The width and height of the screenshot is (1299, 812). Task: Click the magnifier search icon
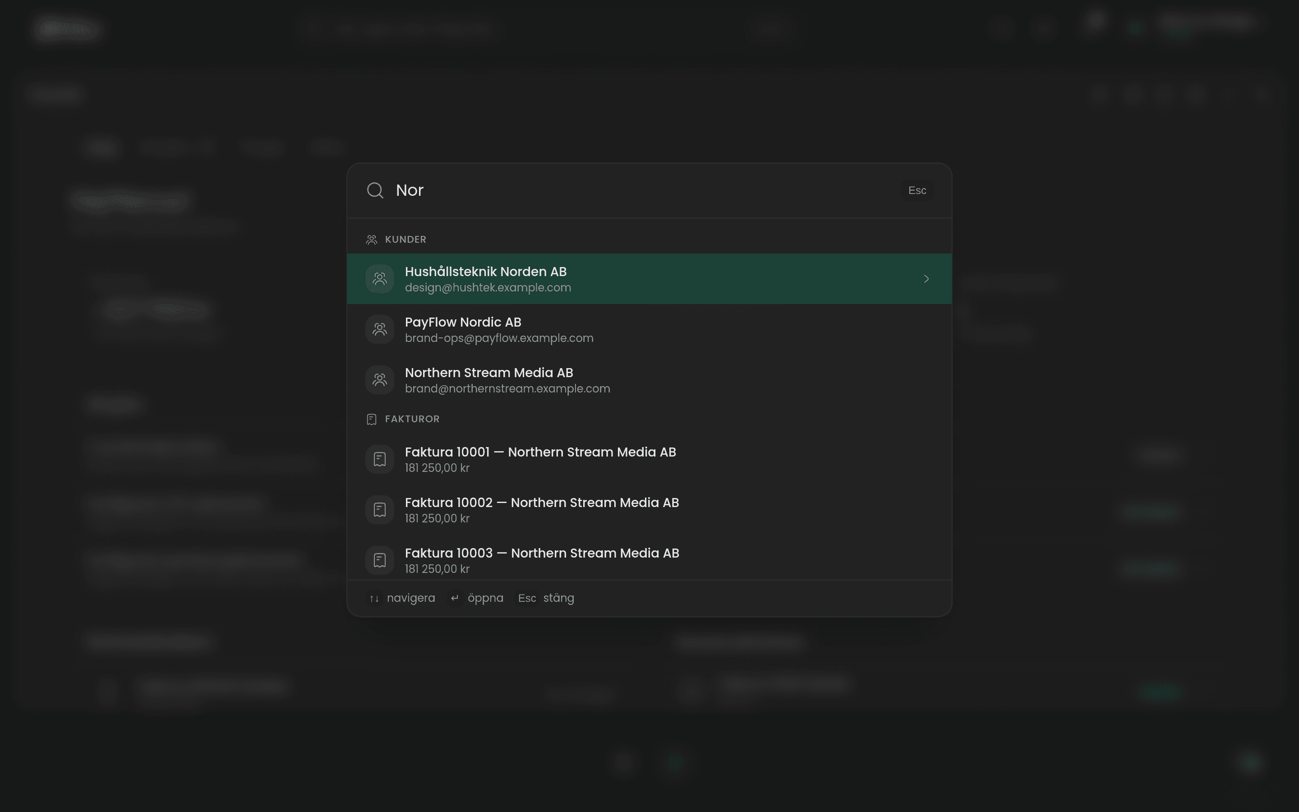coord(375,190)
